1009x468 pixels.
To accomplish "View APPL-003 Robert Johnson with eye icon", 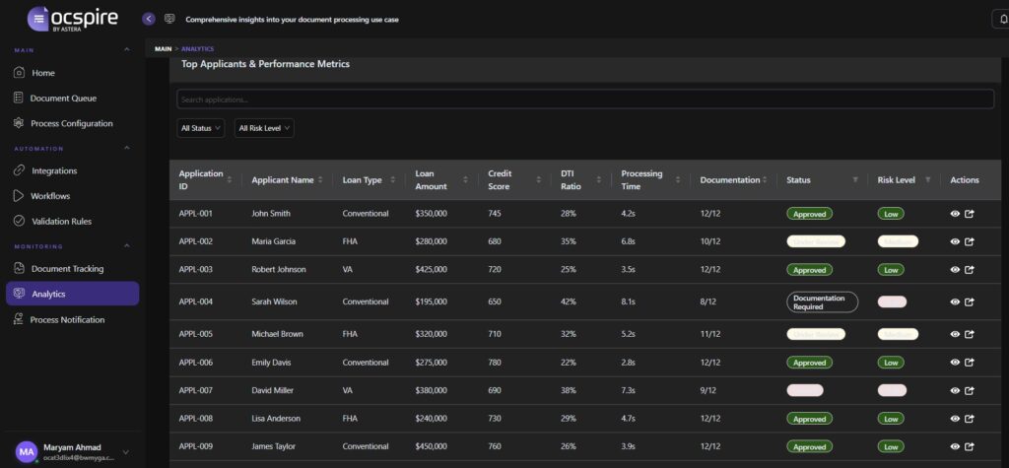I will point(955,270).
